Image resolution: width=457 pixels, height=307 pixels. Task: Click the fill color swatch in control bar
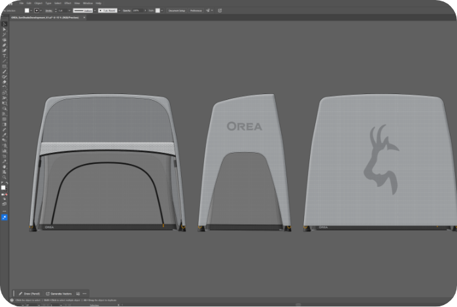[27, 10]
